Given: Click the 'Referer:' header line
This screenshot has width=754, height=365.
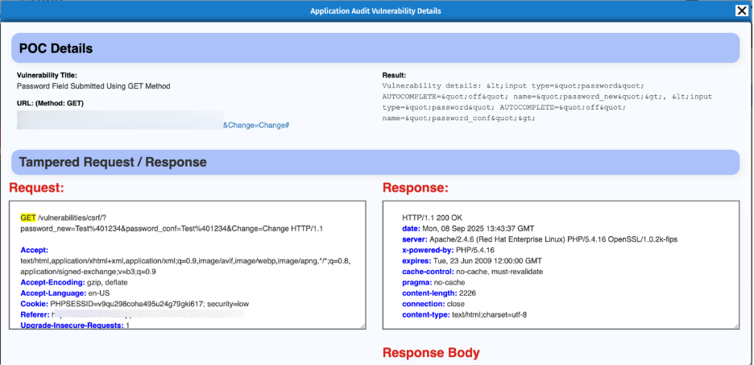Looking at the screenshot, I should point(132,315).
